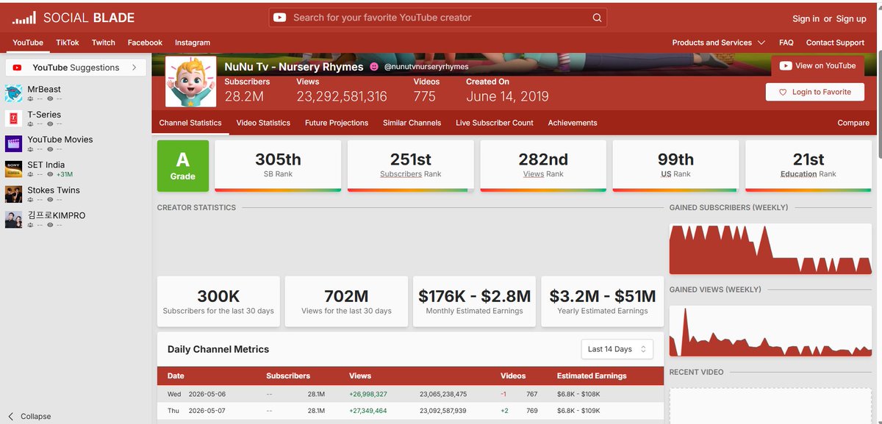This screenshot has width=882, height=424.
Task: Open the Contact Support link
Action: (x=835, y=43)
